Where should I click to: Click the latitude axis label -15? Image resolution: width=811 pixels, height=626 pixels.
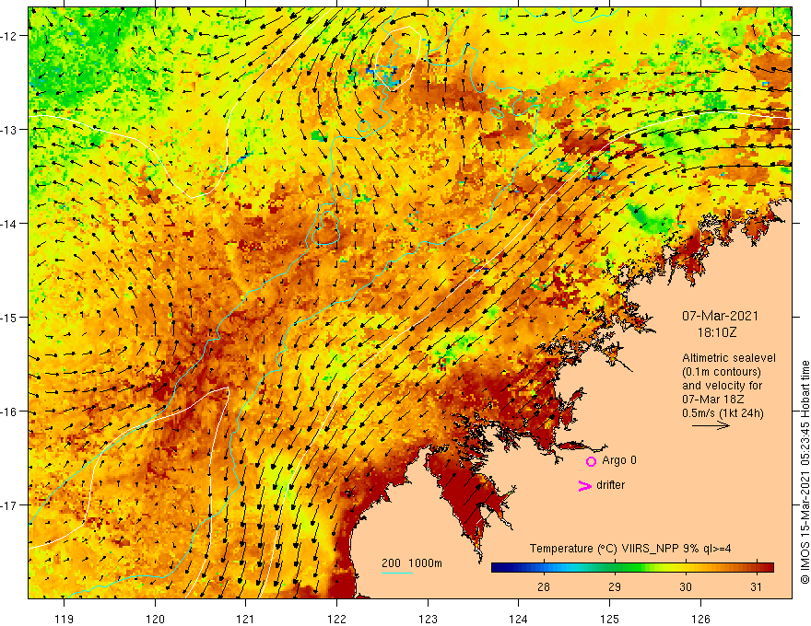(10, 317)
